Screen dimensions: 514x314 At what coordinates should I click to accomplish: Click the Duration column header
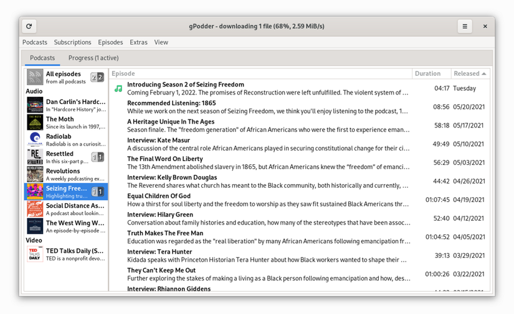coord(427,73)
